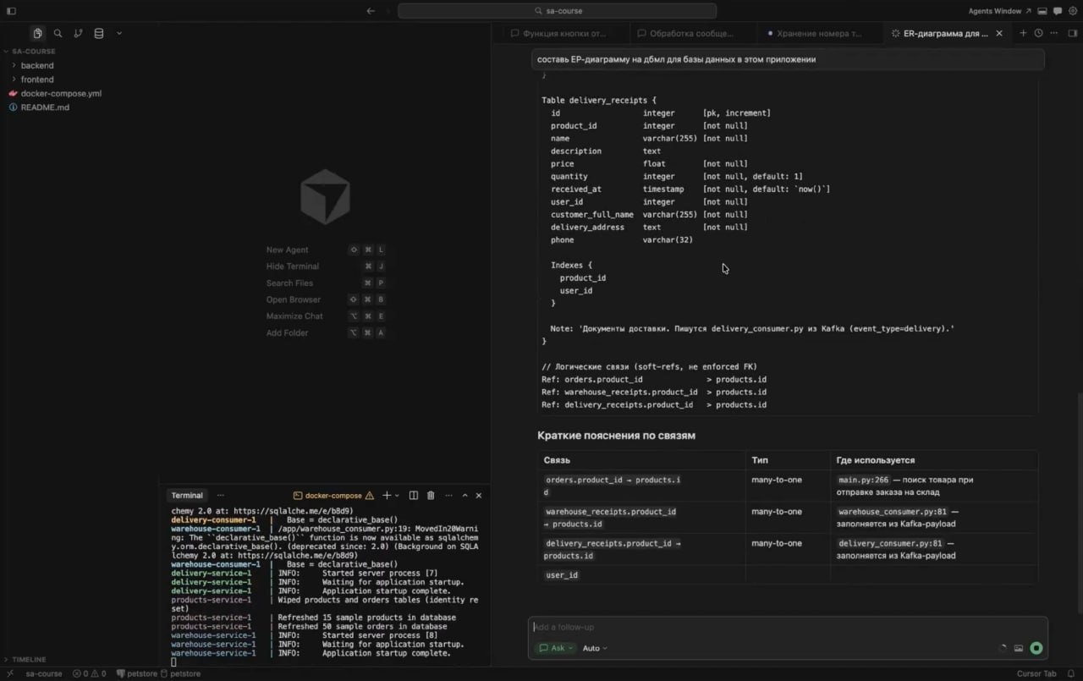The height and width of the screenshot is (681, 1083).
Task: Open remote window indicator in status bar
Action: point(9,674)
